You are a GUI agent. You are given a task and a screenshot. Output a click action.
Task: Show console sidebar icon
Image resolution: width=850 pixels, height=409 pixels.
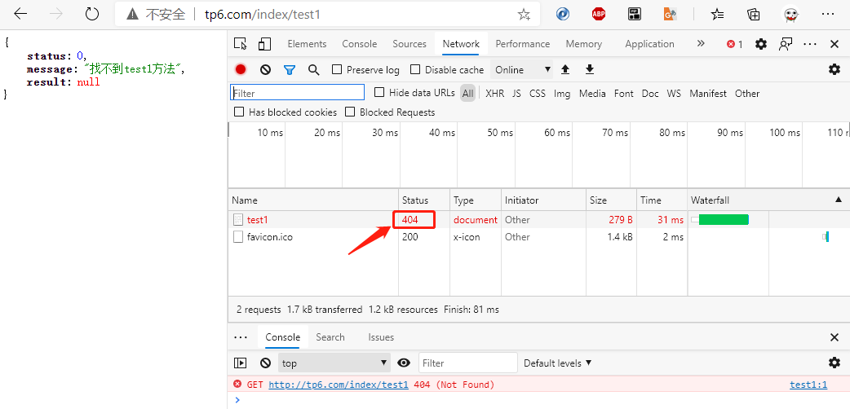(240, 363)
